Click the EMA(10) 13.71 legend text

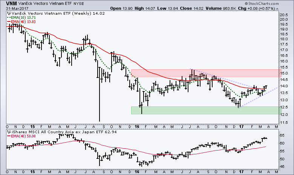[23, 17]
